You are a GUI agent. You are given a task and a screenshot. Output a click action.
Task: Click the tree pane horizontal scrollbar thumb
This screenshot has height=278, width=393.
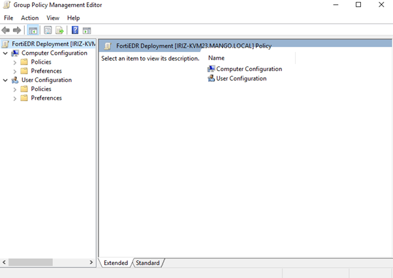[31, 262]
